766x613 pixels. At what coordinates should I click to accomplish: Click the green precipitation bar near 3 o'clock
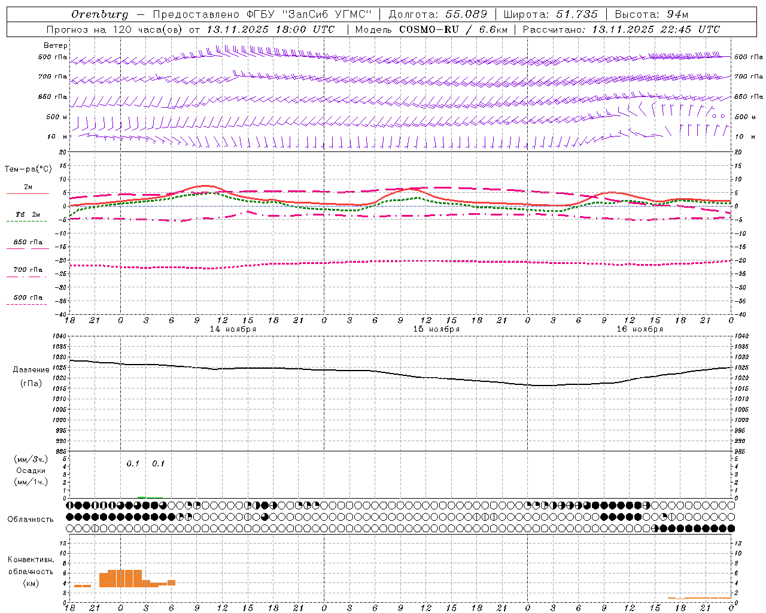(141, 497)
